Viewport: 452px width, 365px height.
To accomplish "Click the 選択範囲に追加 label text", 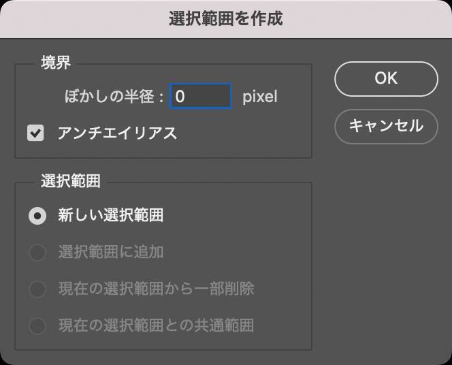I will coord(110,253).
